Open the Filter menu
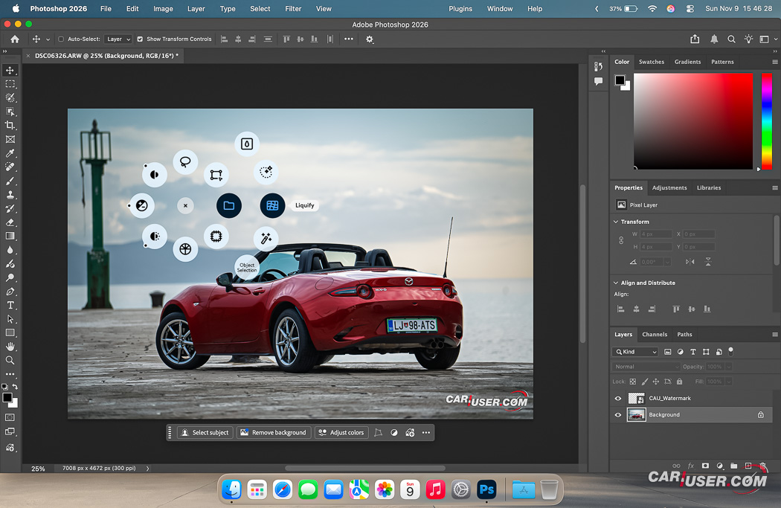Image resolution: width=781 pixels, height=508 pixels. [x=293, y=9]
